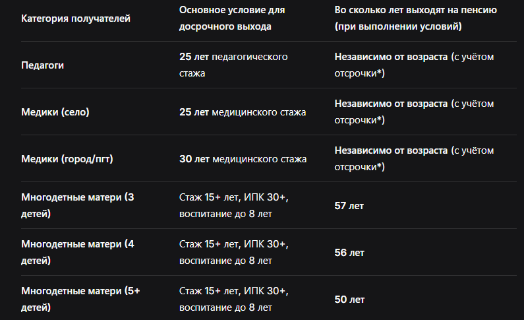Select the 'Медики (город/пгт)' category cell
Viewport: 524px width, 320px height.
tap(67, 159)
